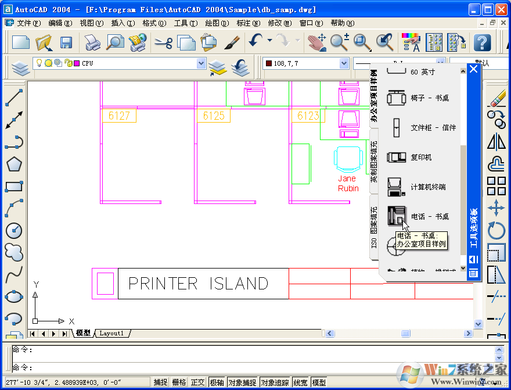Activate the Pan Realtime hand tool
Viewport: 511px width, 390px height.
point(316,42)
